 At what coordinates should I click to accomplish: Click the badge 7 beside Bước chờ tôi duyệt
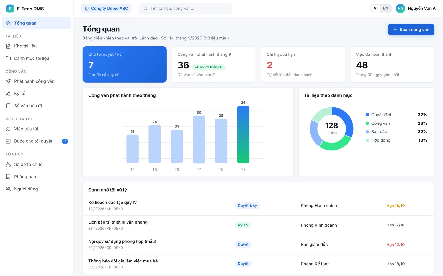point(65,141)
